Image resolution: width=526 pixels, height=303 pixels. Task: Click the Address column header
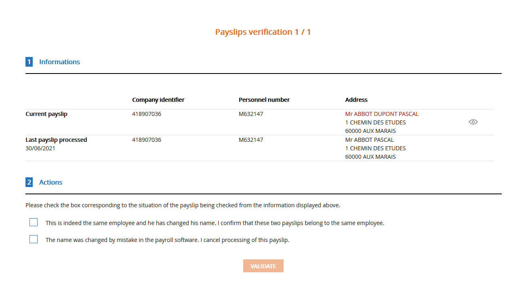pos(356,99)
